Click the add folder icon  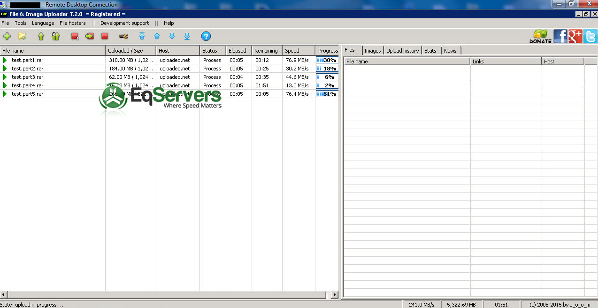(x=22, y=36)
